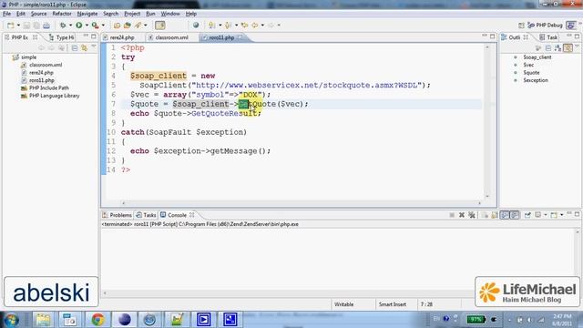Open Eclipse icon in taskbar
This screenshot has height=328, width=583.
[x=124, y=320]
